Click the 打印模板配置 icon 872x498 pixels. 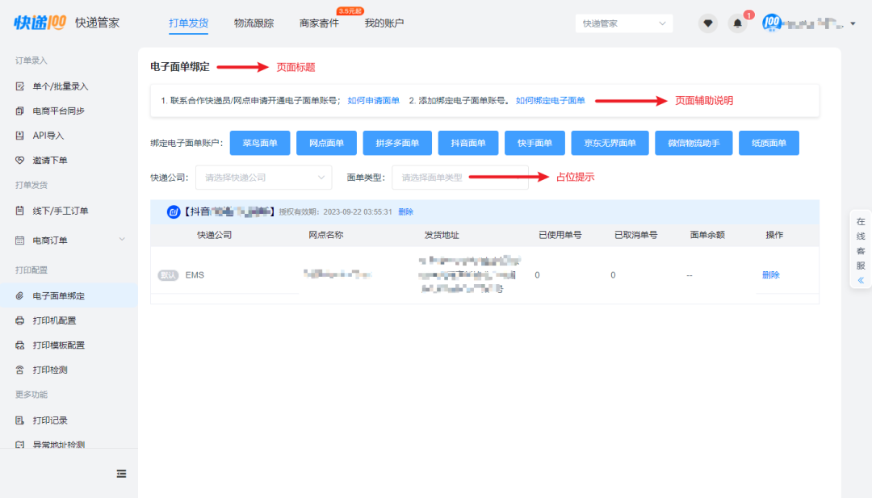(20, 345)
